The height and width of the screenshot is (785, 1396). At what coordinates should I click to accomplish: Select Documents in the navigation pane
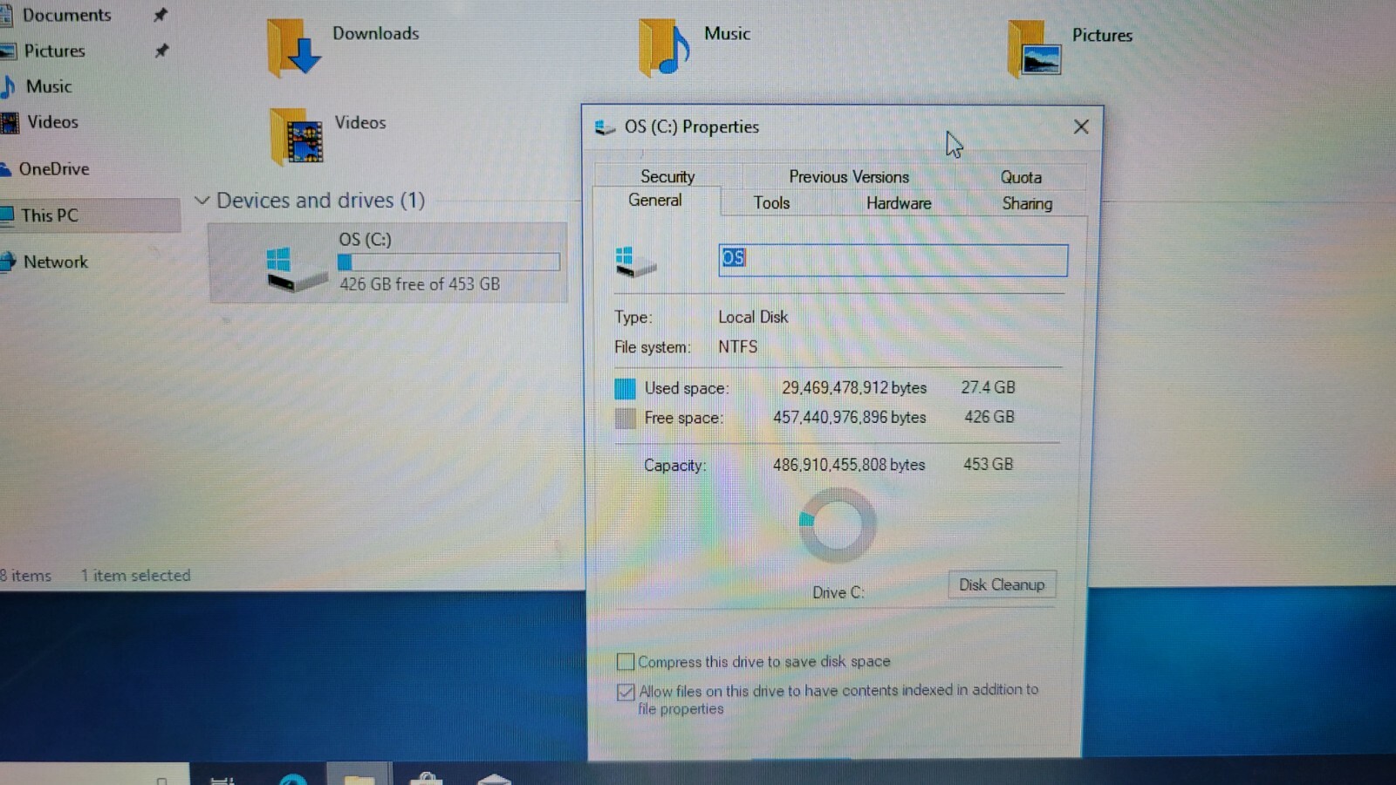[x=66, y=15]
